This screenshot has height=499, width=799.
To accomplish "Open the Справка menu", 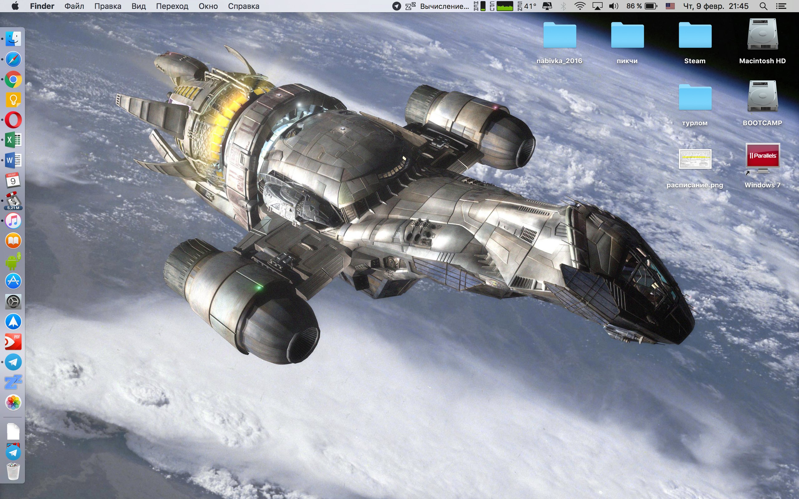I will (243, 6).
